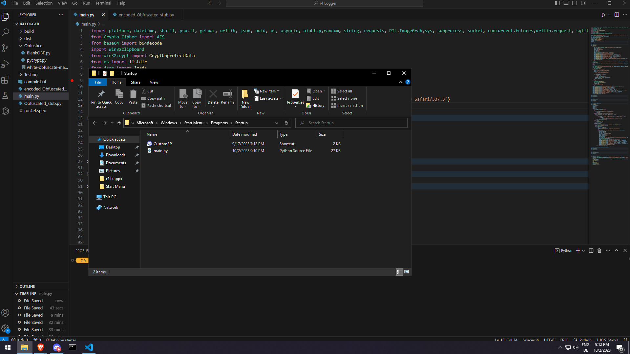Open the Windows Start menu
The width and height of the screenshot is (630, 354).
tap(8, 347)
